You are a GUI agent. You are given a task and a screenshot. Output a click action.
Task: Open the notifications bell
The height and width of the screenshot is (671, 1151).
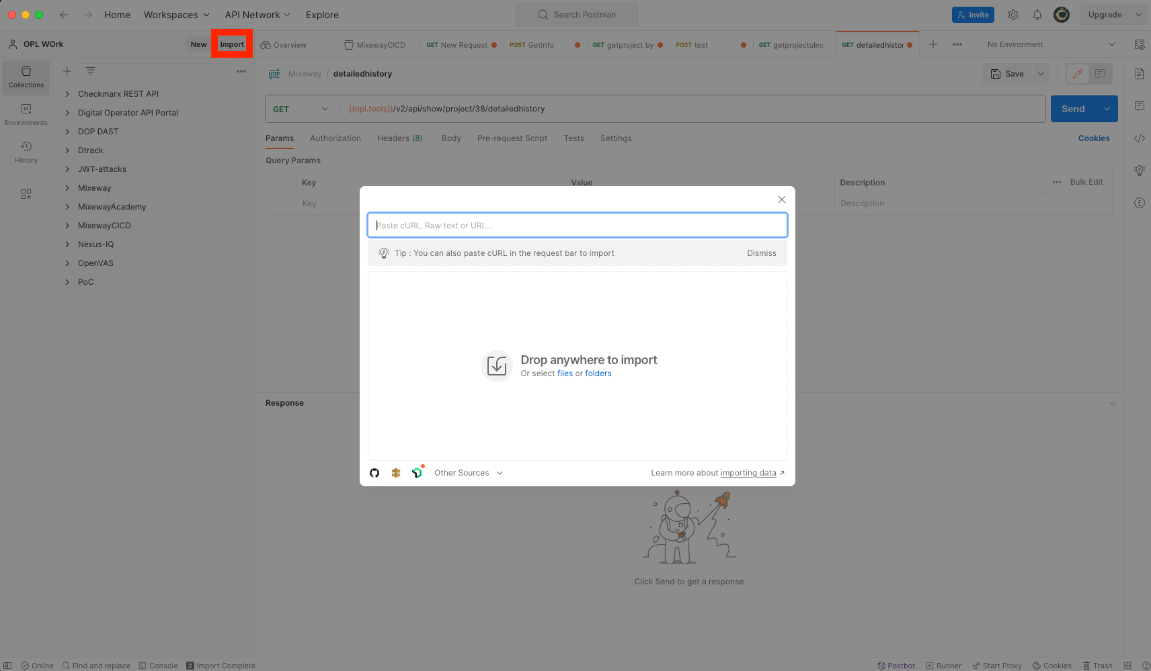click(1037, 15)
